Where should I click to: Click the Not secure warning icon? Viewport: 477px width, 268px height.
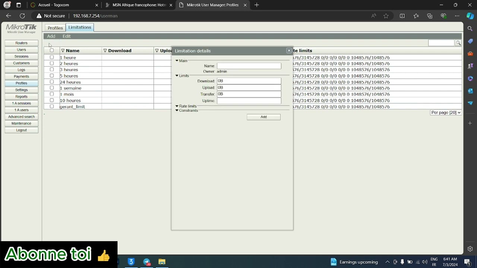[39, 16]
